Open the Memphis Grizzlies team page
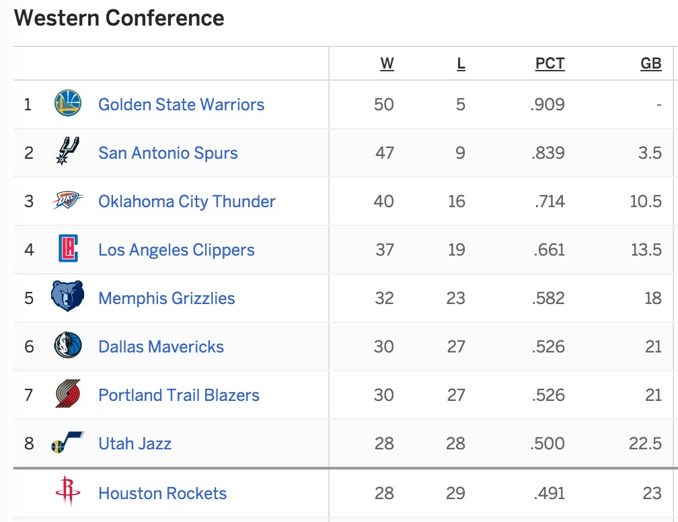 167,298
